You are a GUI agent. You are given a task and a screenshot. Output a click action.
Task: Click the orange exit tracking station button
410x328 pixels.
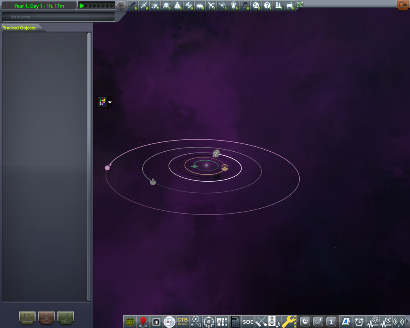(403, 5)
